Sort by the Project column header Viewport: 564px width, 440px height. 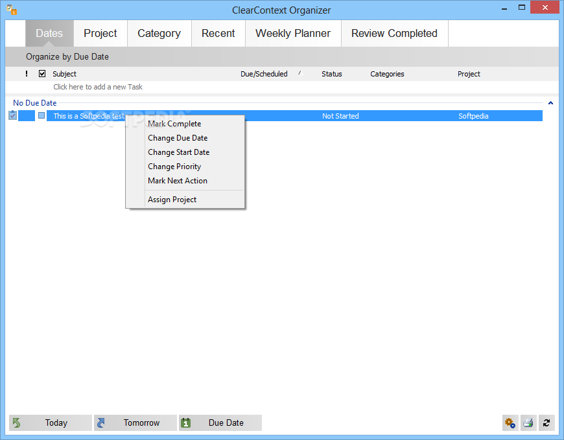(469, 74)
